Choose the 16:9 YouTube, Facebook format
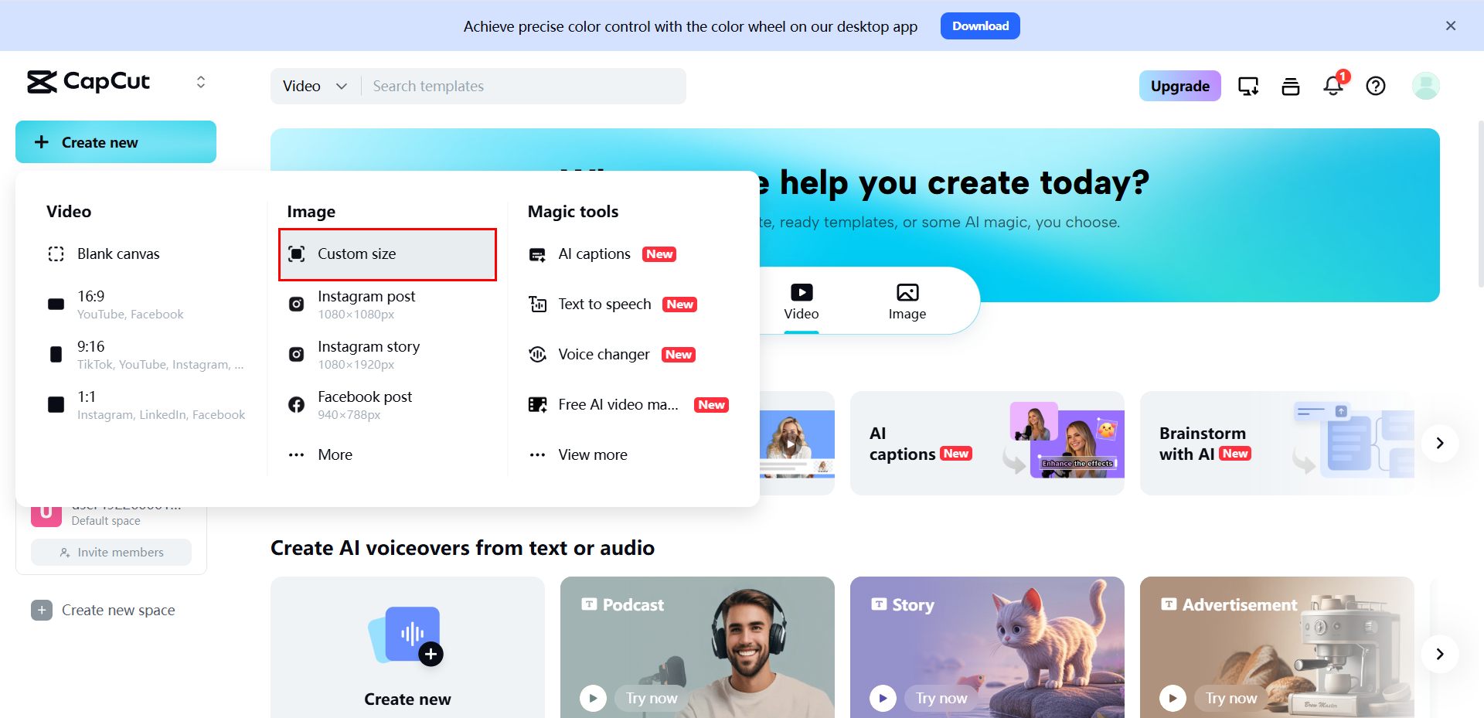The image size is (1484, 718). (x=145, y=305)
